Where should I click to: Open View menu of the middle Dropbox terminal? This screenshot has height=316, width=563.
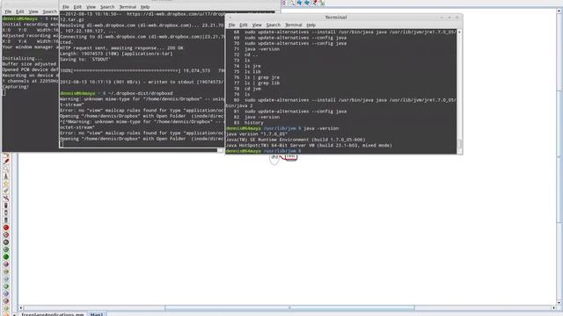[x=91, y=7]
